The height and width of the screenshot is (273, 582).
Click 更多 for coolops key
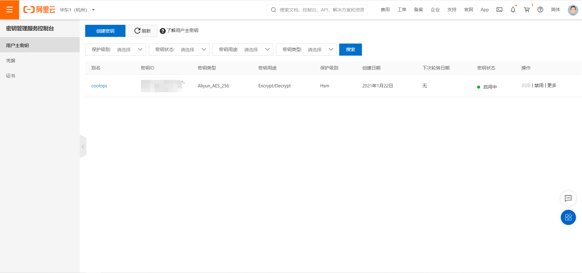click(552, 86)
